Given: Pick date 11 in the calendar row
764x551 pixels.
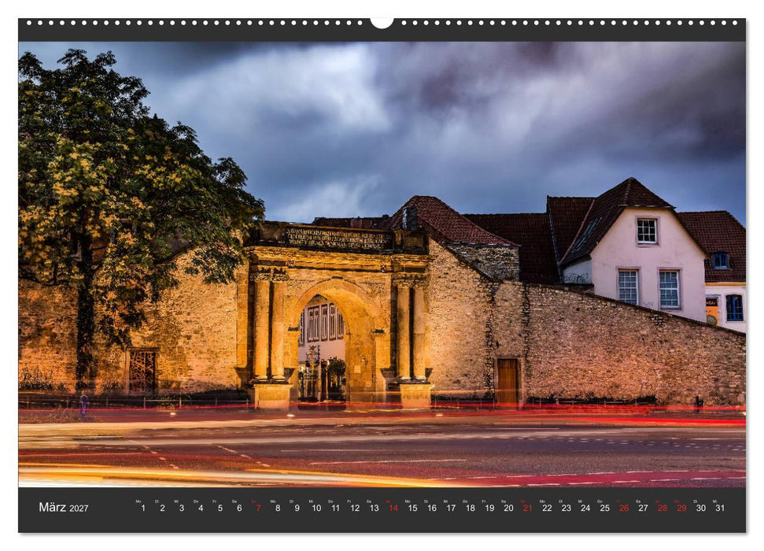Looking at the screenshot, I should coord(335,508).
